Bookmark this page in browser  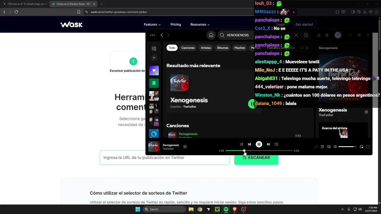pos(79,12)
